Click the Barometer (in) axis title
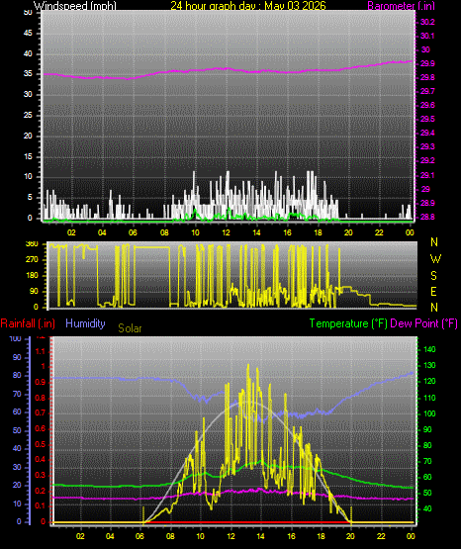 (x=401, y=6)
